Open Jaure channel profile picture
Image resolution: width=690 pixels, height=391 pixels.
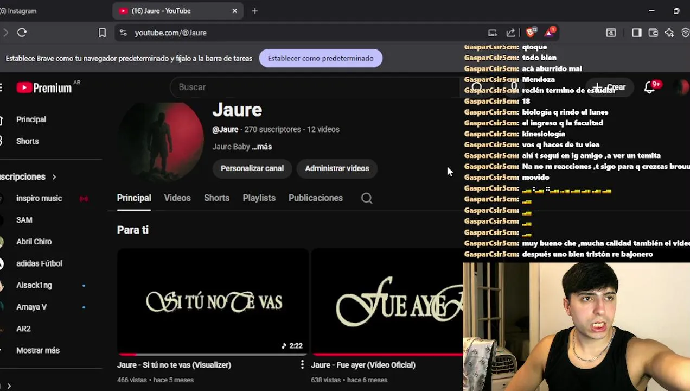coord(161,141)
